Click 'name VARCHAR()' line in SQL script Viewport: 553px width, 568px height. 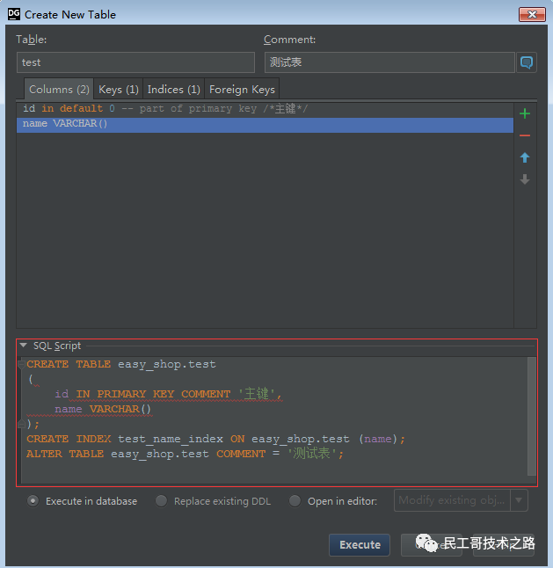[x=103, y=409]
